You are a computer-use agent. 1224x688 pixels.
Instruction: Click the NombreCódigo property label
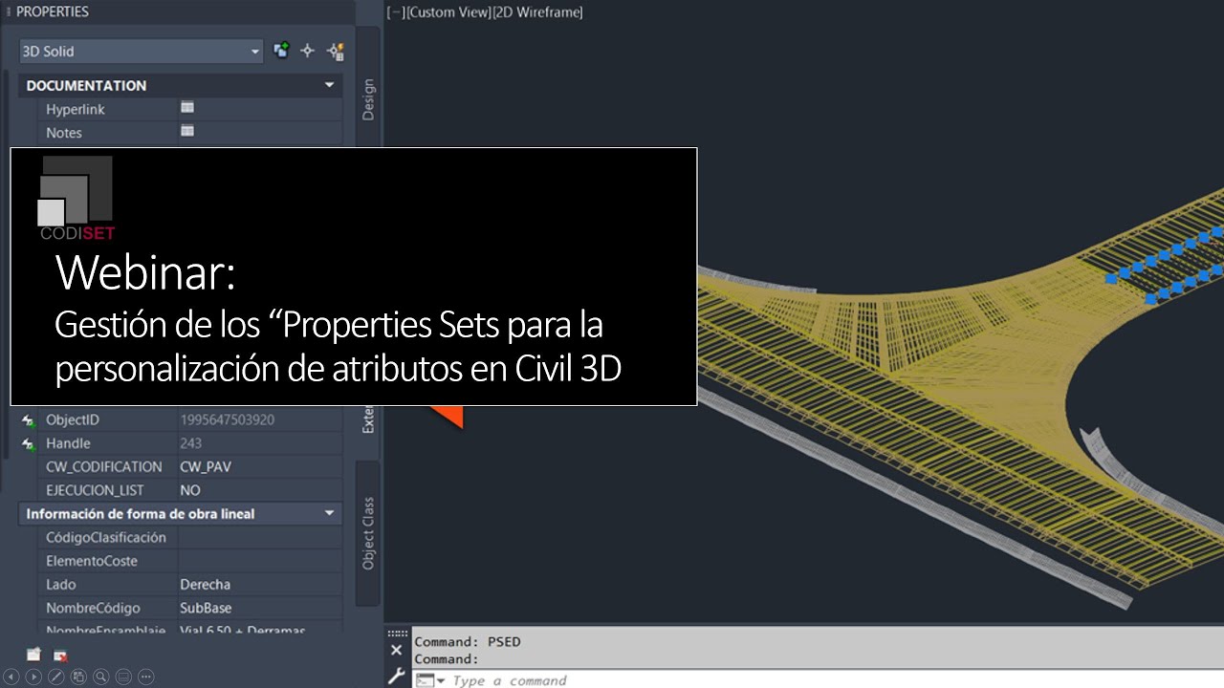93,608
